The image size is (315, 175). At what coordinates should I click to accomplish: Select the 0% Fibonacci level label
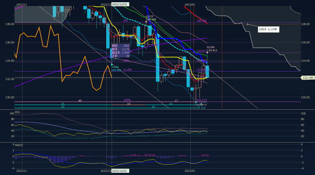[126, 21]
